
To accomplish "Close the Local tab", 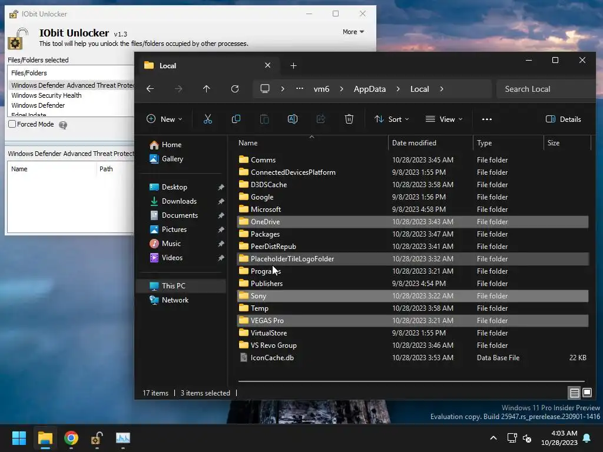I will (x=268, y=65).
